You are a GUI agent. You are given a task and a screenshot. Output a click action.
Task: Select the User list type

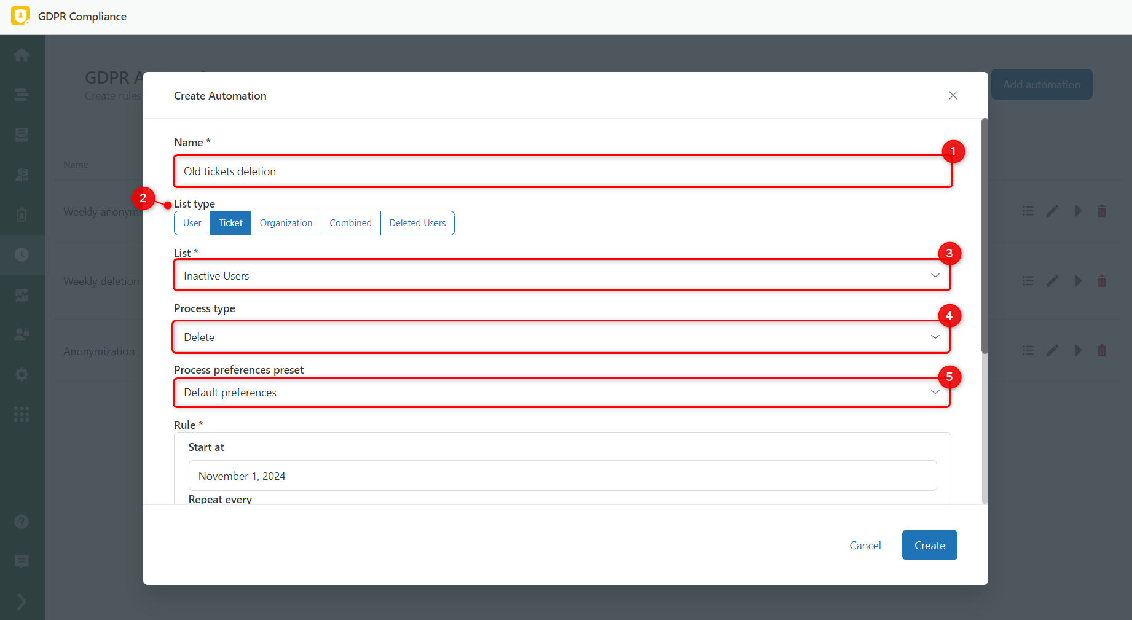(x=192, y=223)
